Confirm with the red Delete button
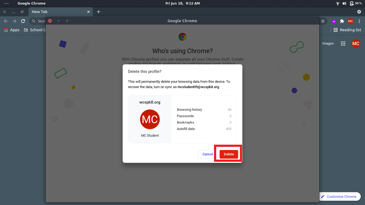The width and height of the screenshot is (365, 205). [x=229, y=154]
